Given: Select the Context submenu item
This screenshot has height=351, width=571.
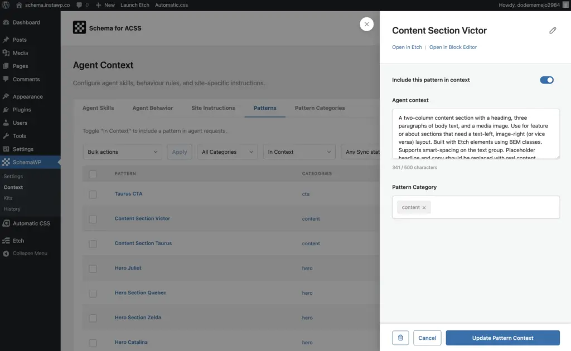Looking at the screenshot, I should (x=13, y=187).
